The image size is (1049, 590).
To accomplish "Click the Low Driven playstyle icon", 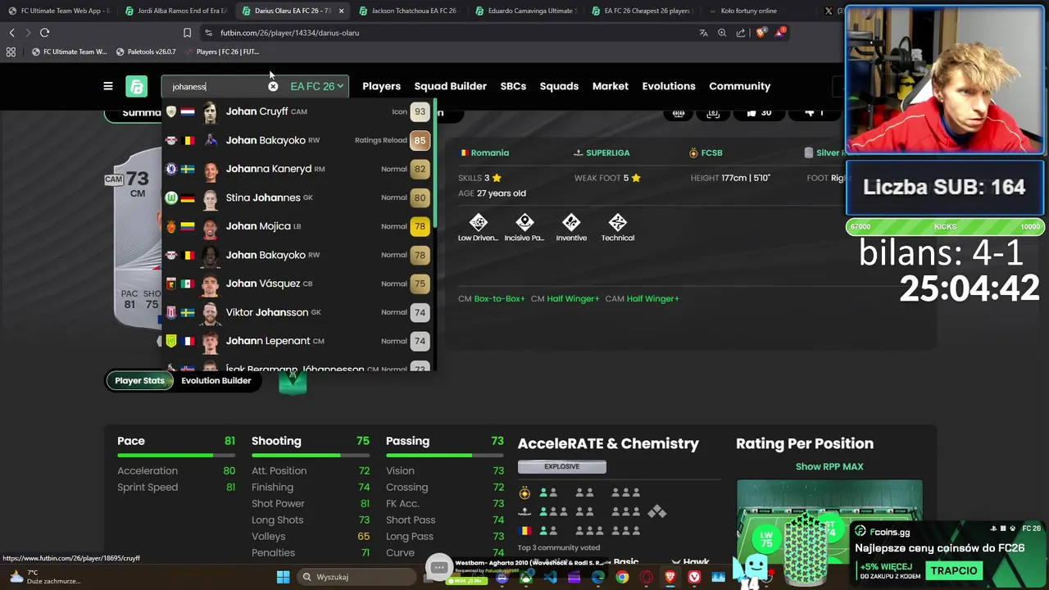I will (478, 223).
